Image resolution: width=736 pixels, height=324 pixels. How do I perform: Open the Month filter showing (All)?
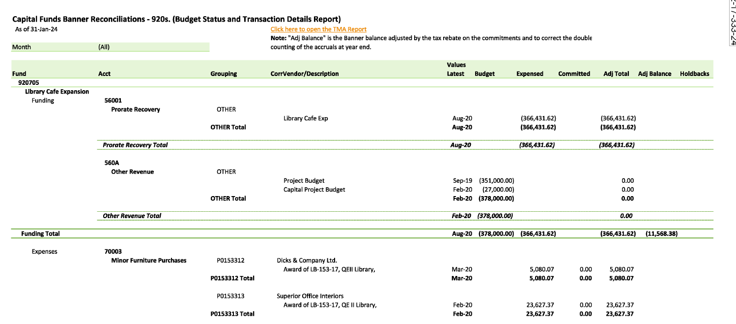[153, 47]
